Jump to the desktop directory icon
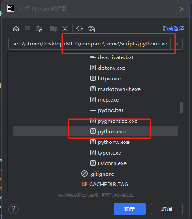 coord(27,29)
